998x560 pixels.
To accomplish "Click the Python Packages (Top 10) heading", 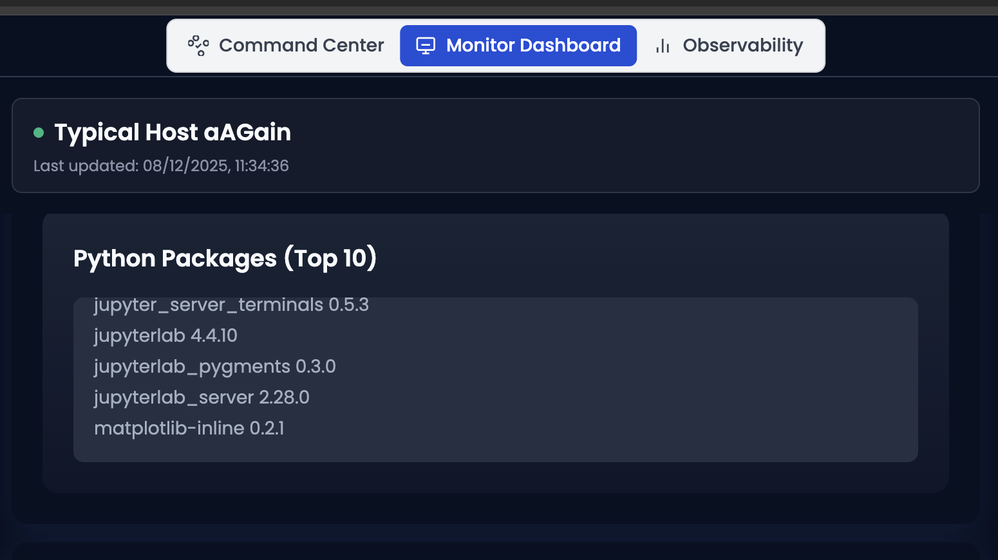I will [x=225, y=259].
